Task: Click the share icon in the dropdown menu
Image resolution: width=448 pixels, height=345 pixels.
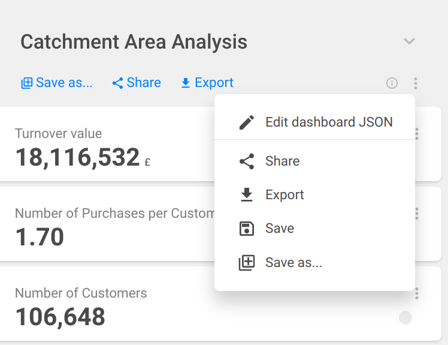Action: click(x=246, y=161)
